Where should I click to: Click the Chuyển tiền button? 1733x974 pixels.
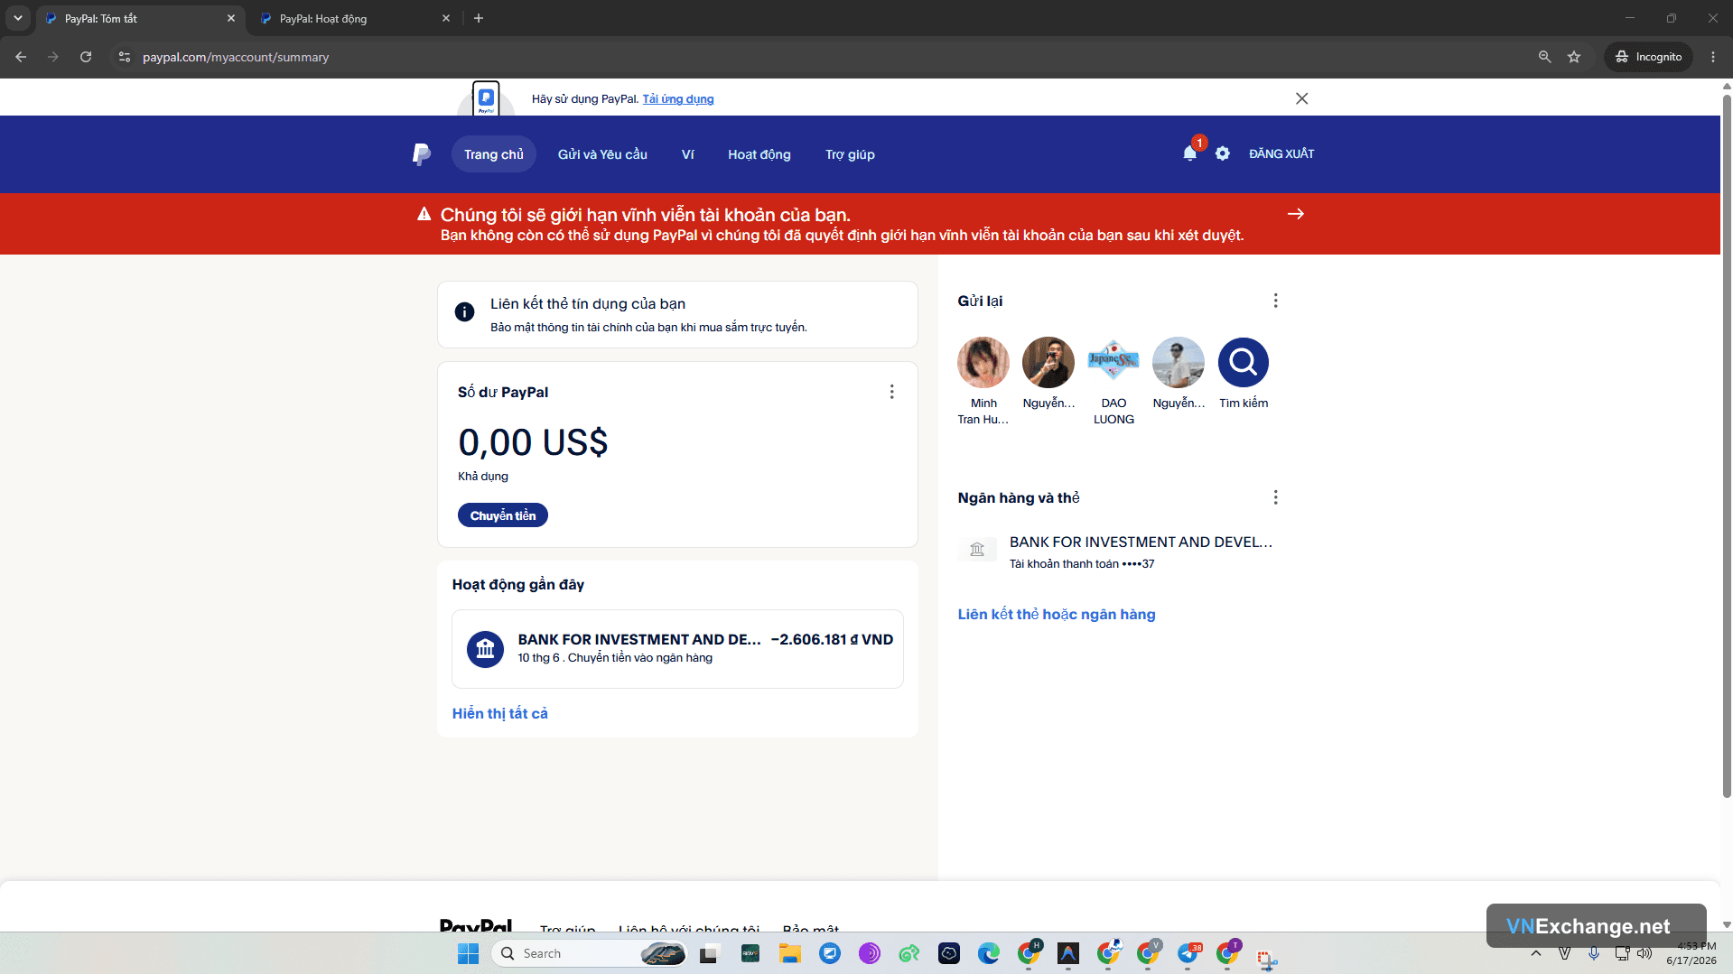(503, 515)
